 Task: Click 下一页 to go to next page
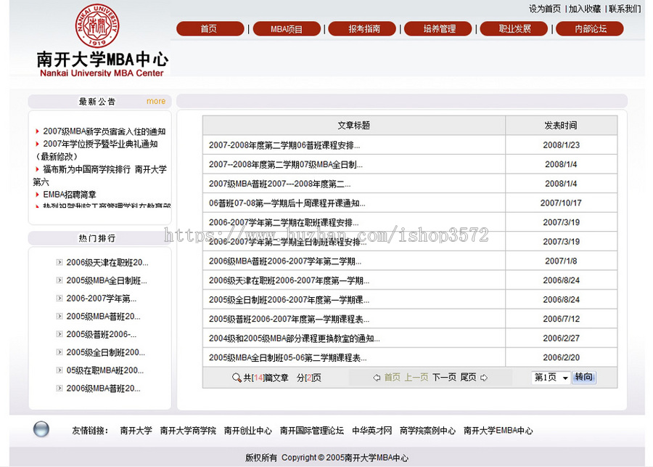coord(443,377)
